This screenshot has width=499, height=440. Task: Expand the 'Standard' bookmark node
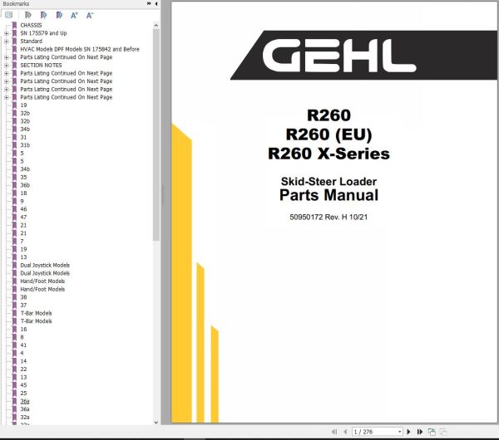click(x=7, y=42)
